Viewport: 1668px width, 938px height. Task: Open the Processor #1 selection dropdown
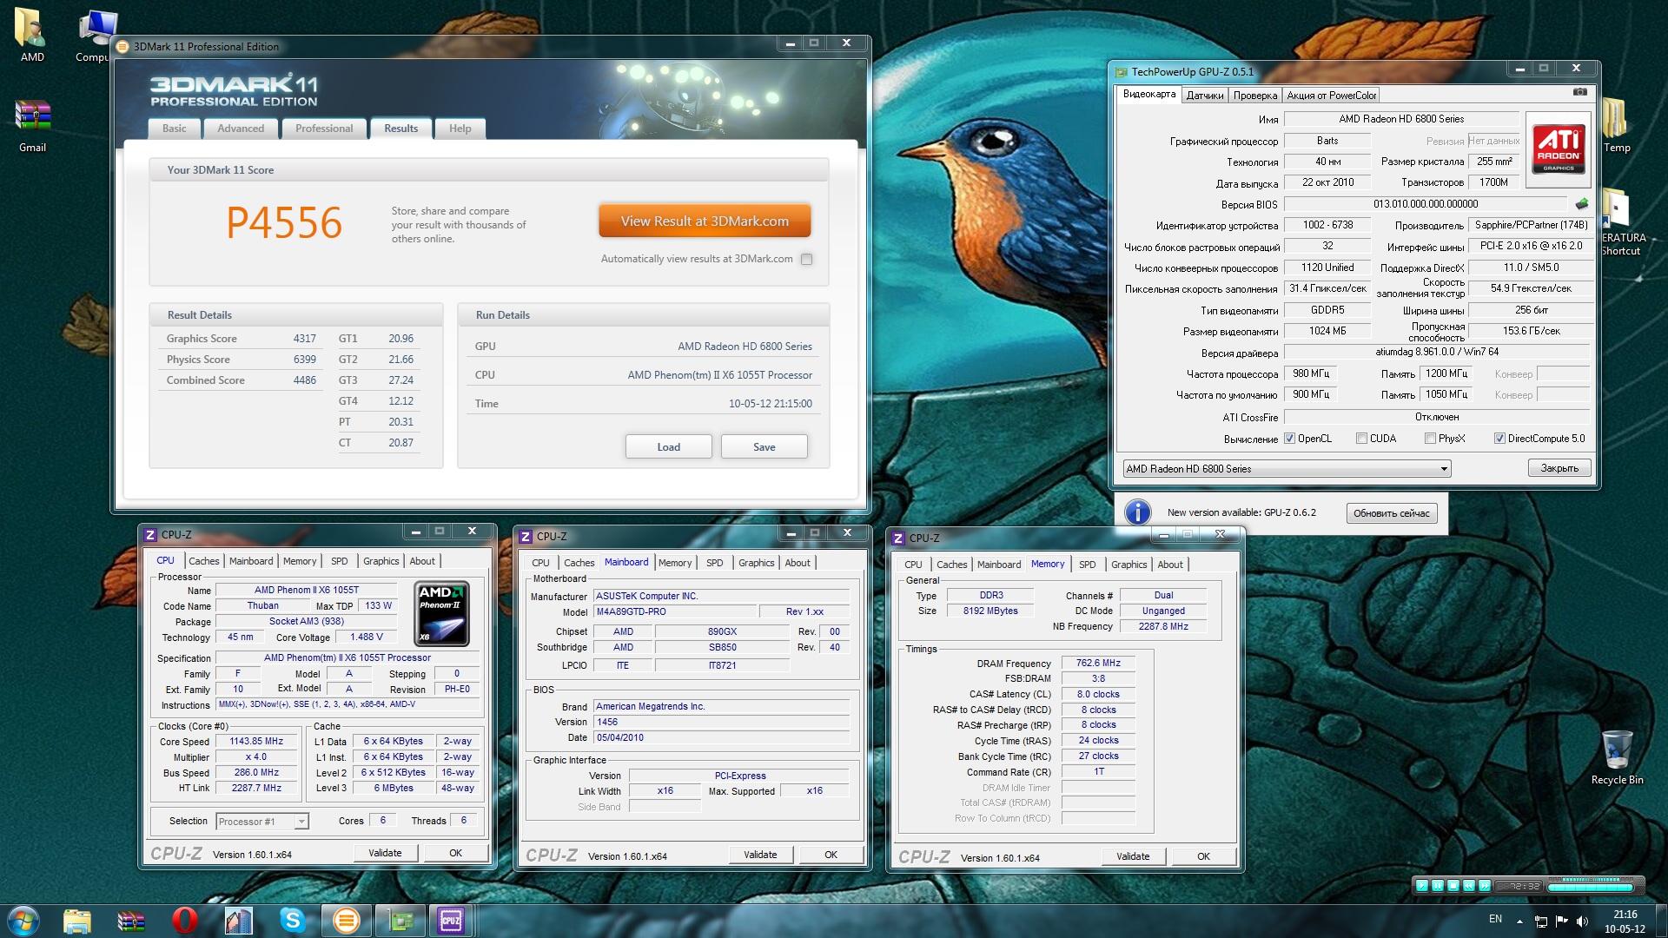click(261, 822)
